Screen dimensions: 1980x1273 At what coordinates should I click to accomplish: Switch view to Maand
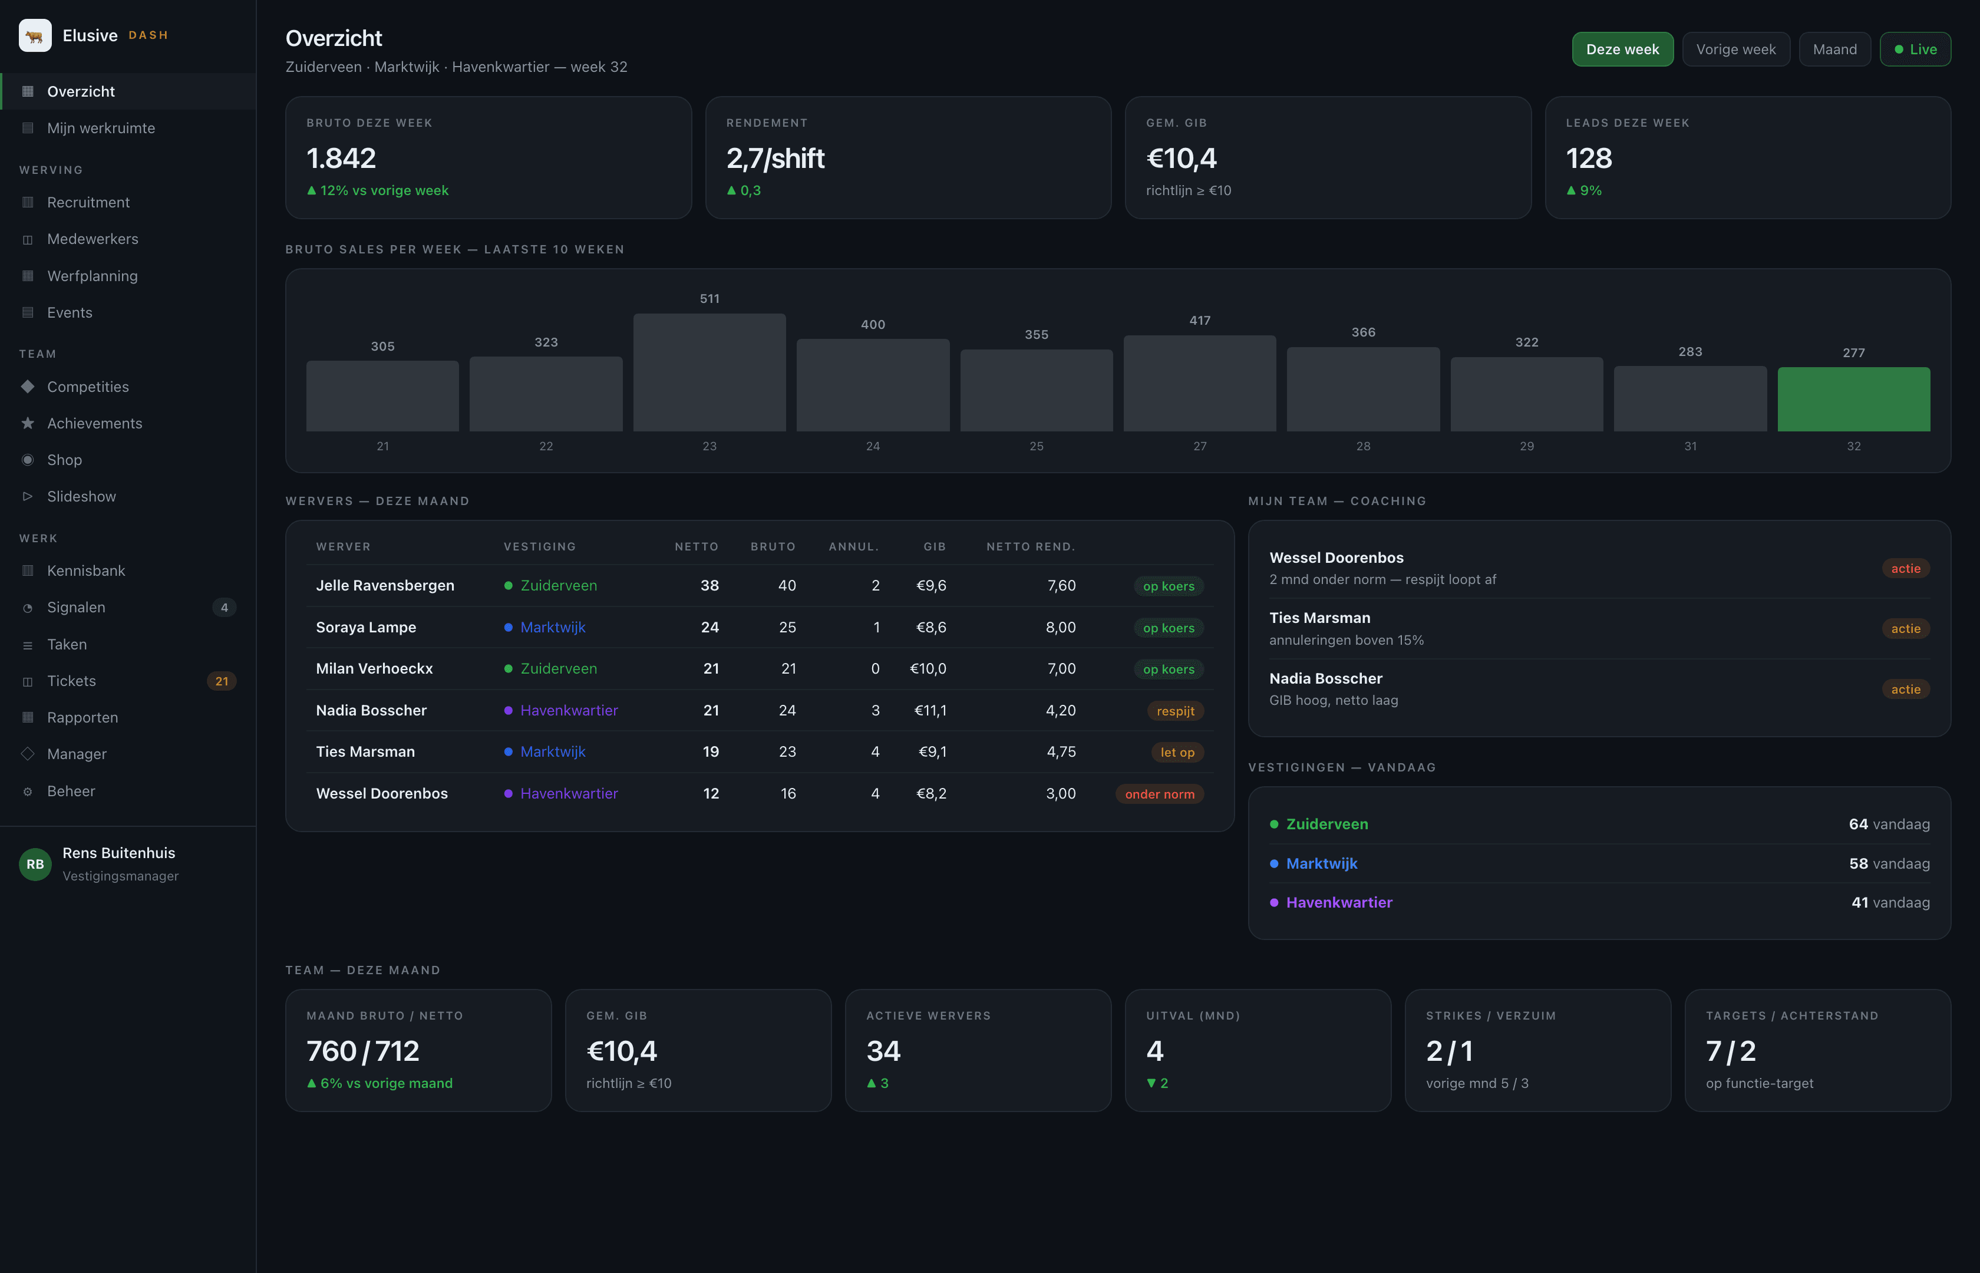[1834, 50]
